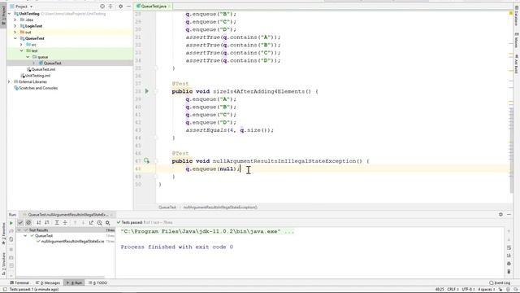
Task: Click the Run tool window tab at bottom
Action: 74,282
